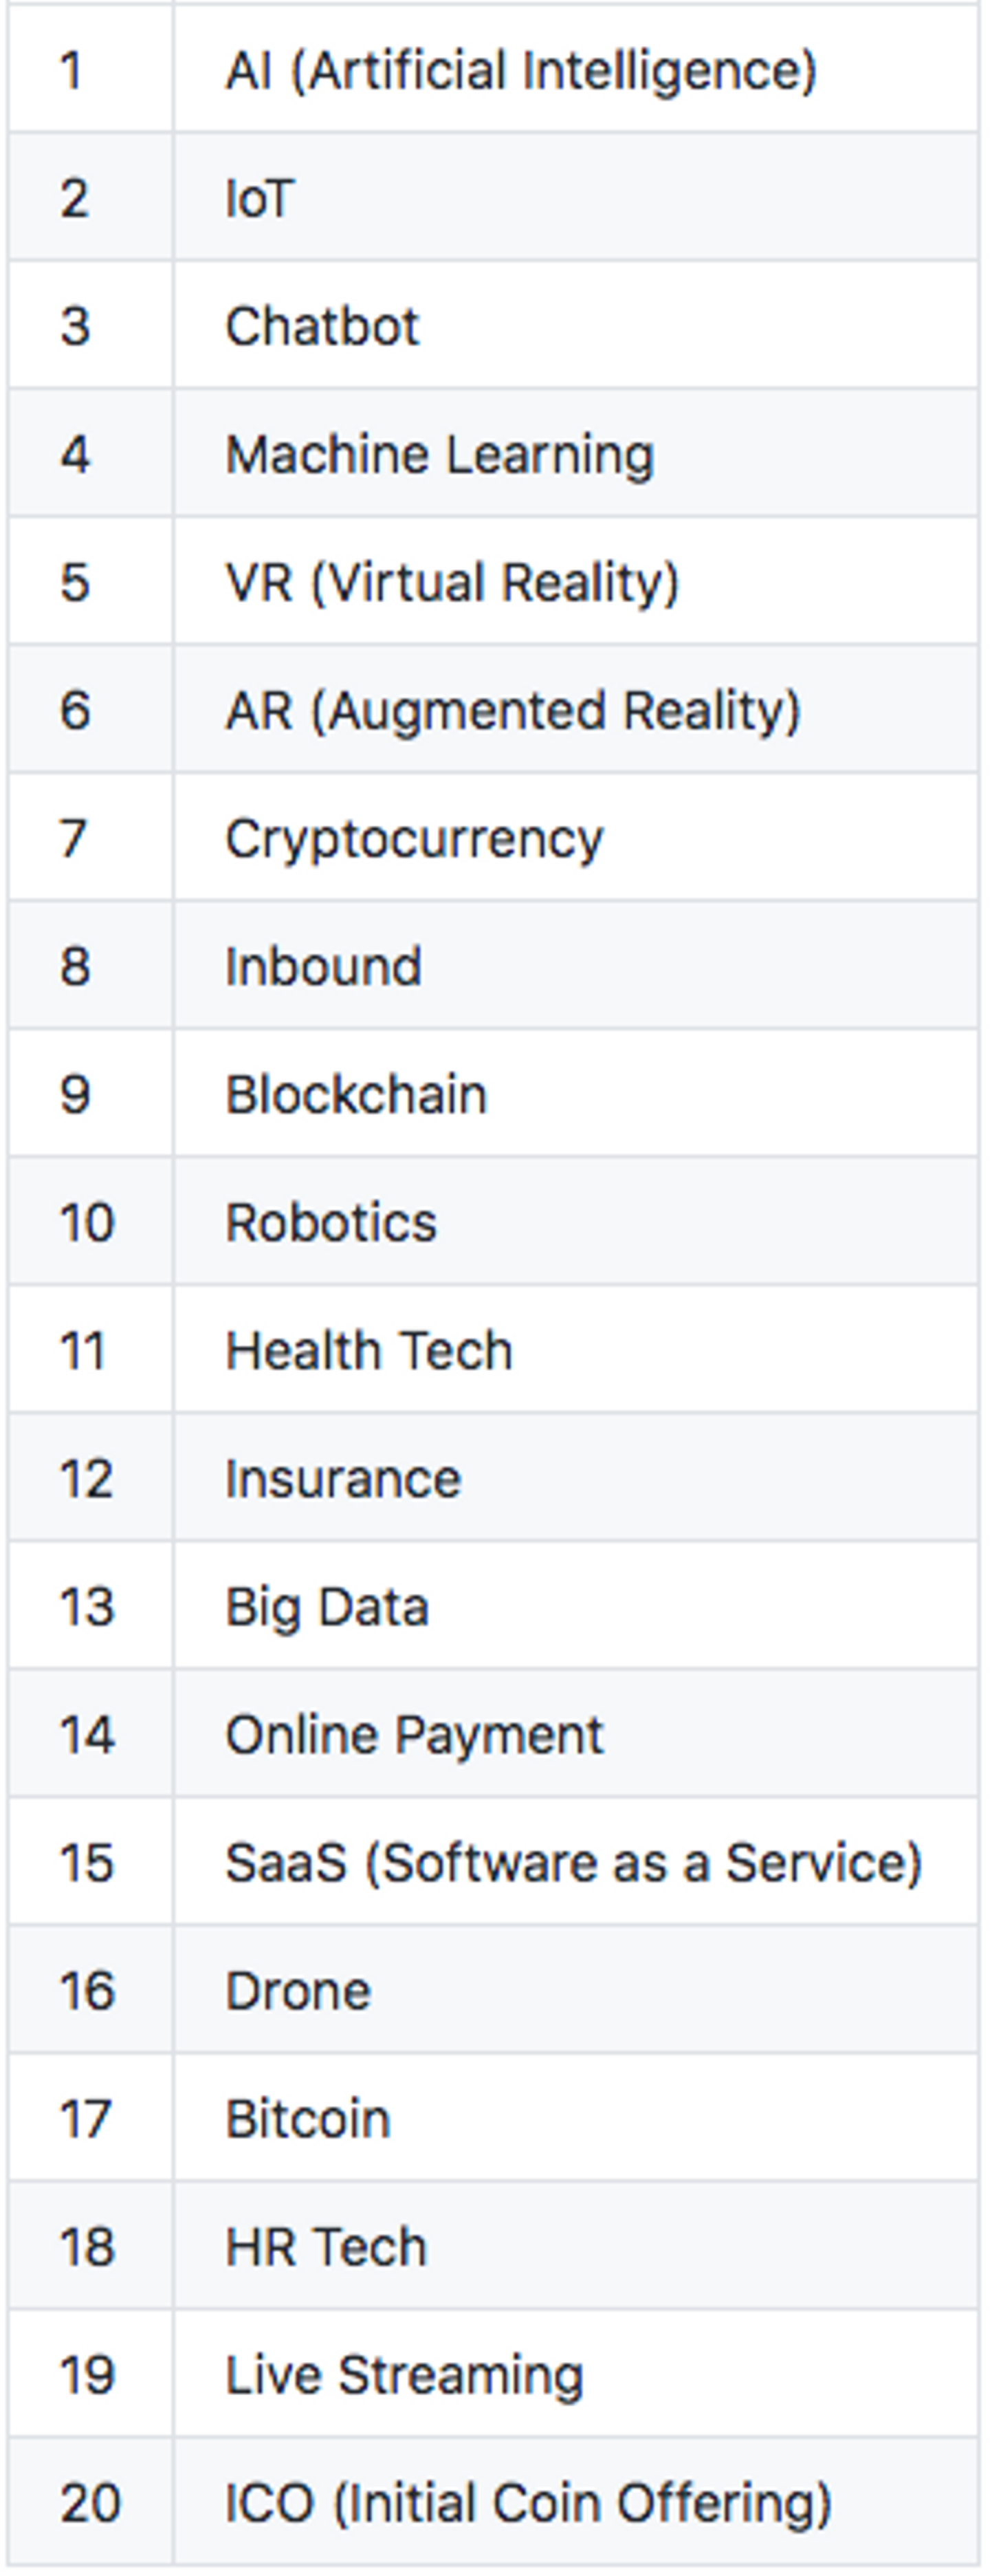Select the 'Robotics' cell
The height and width of the screenshot is (2576, 990).
[331, 1223]
